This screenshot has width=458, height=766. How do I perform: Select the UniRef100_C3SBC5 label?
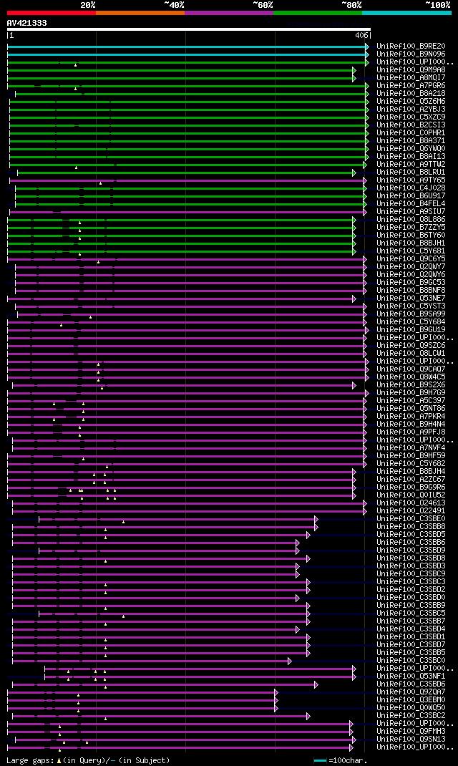(411, 614)
